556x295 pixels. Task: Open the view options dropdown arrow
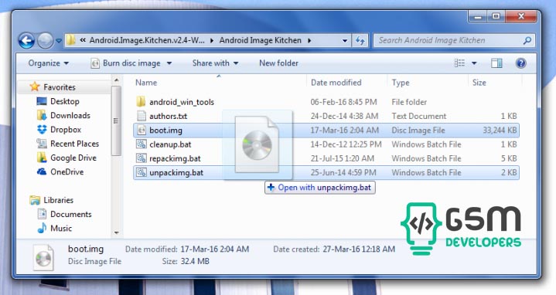coord(474,63)
